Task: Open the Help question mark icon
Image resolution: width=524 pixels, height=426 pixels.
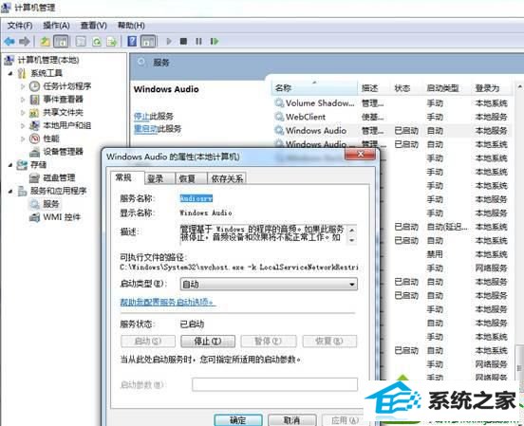Action: coord(132,41)
